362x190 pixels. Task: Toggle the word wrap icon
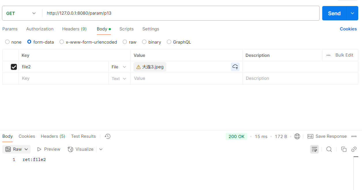pos(314,149)
